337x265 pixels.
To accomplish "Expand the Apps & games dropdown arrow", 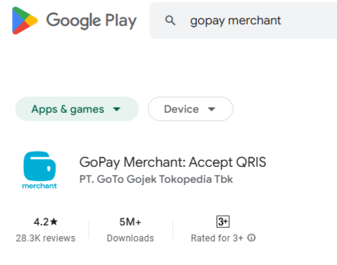I will click(116, 109).
